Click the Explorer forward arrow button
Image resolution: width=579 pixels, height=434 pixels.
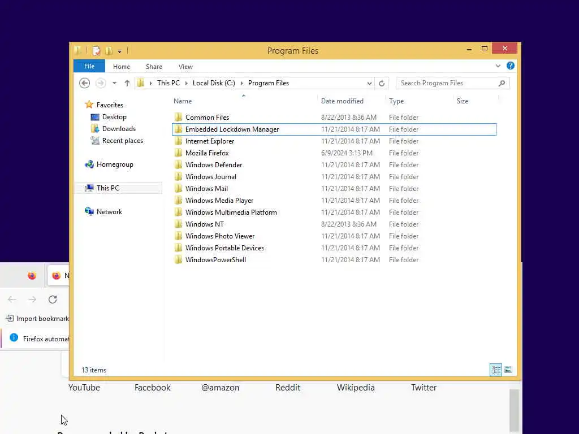coord(101,83)
